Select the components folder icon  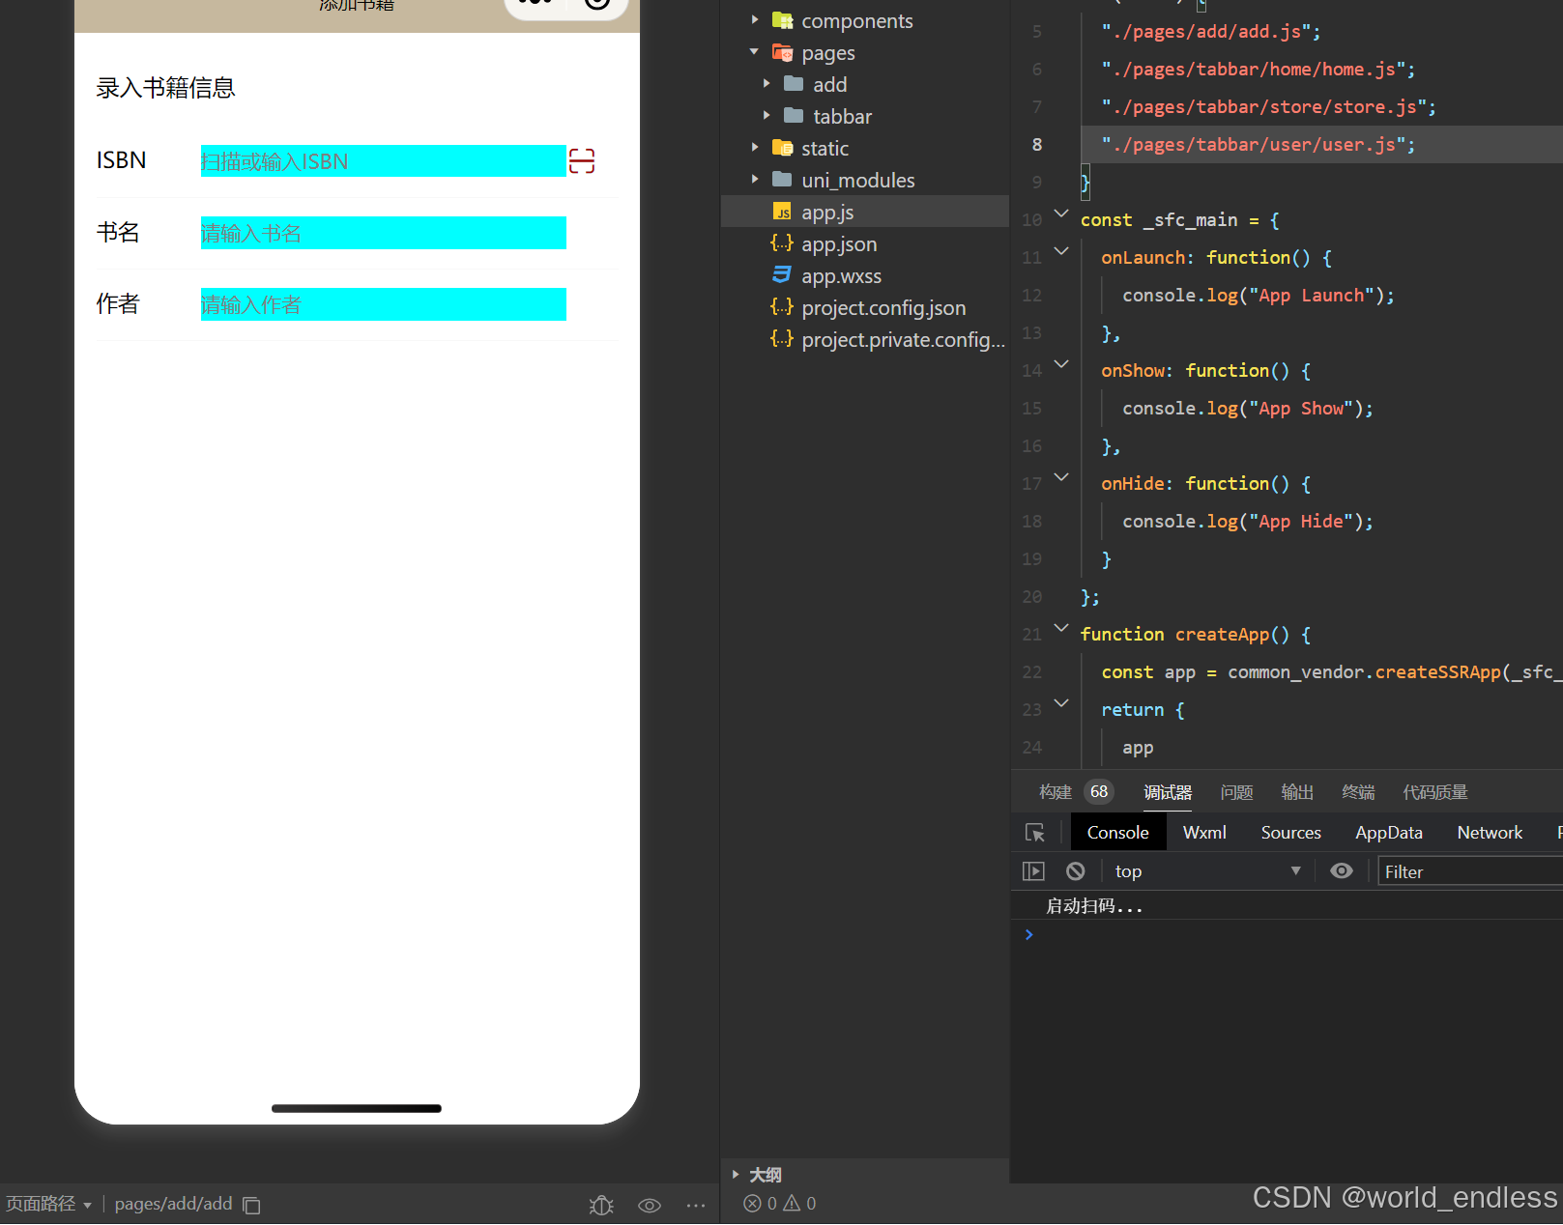click(x=782, y=20)
